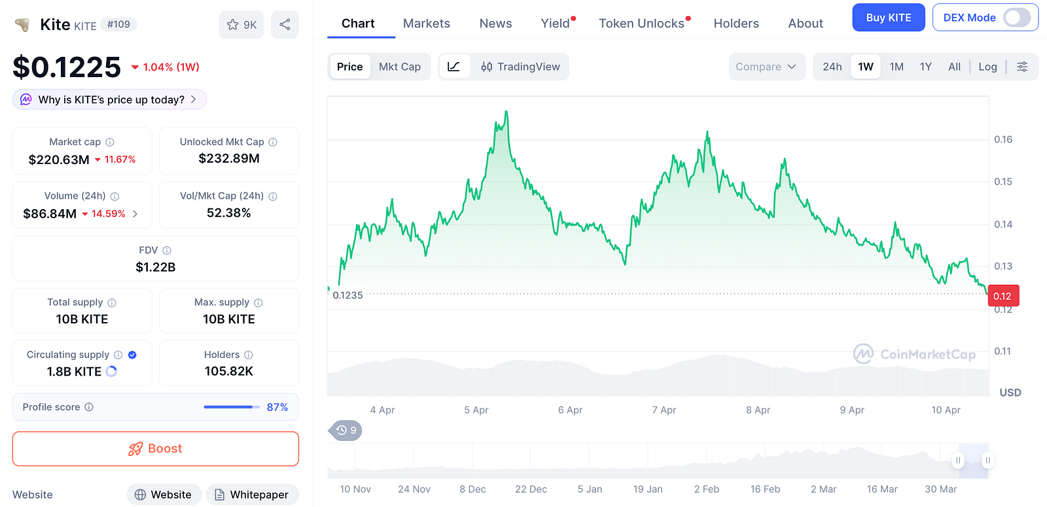Click the right handle of timeline range slider
Image resolution: width=1047 pixels, height=507 pixels.
coord(987,461)
